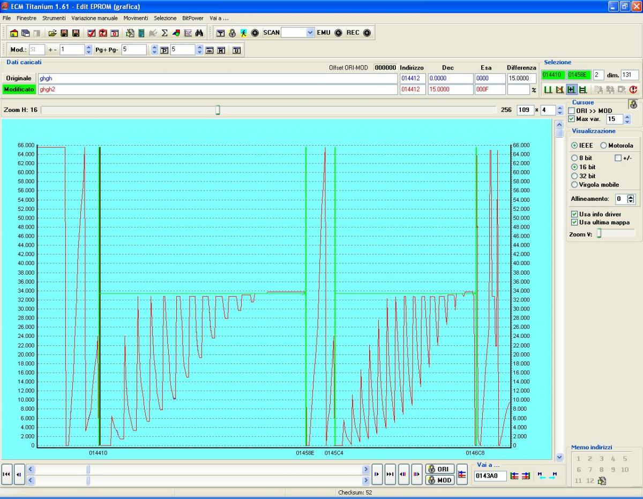Click the first floppy disk save icon

(64, 33)
